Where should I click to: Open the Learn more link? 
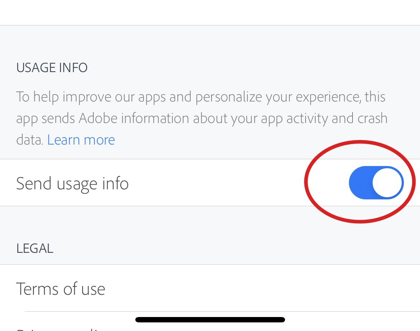[81, 140]
